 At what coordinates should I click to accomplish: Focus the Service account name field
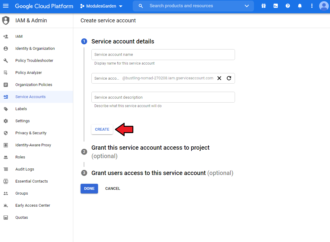pyautogui.click(x=163, y=55)
